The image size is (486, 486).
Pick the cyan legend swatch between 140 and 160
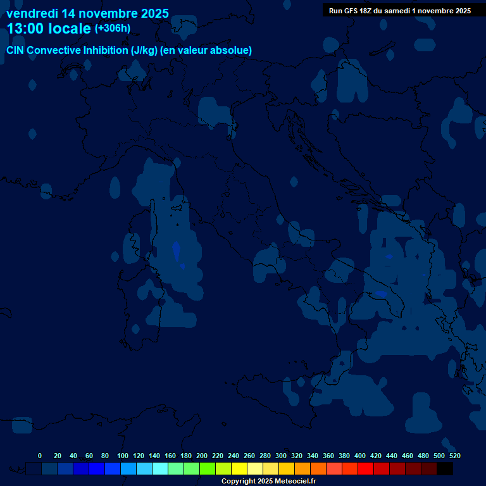pyautogui.click(x=160, y=468)
